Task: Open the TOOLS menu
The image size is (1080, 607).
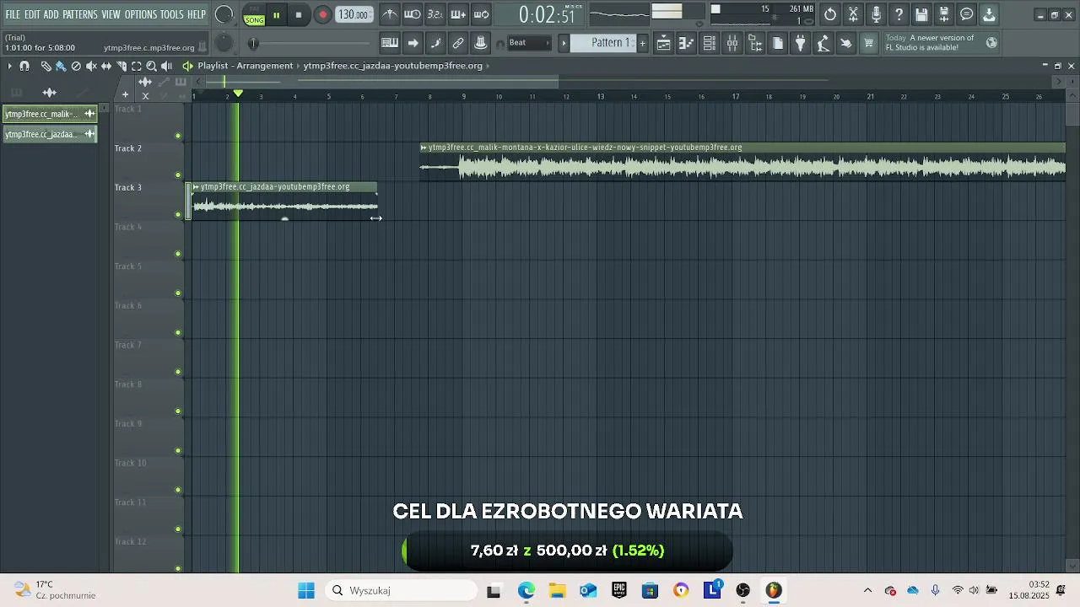Action: coord(172,14)
